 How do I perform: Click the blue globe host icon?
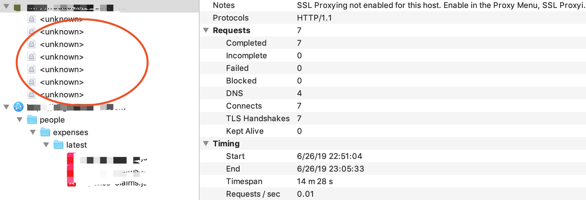tap(19, 107)
